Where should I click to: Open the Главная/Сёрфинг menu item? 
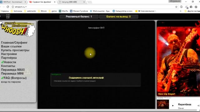[x=14, y=43]
